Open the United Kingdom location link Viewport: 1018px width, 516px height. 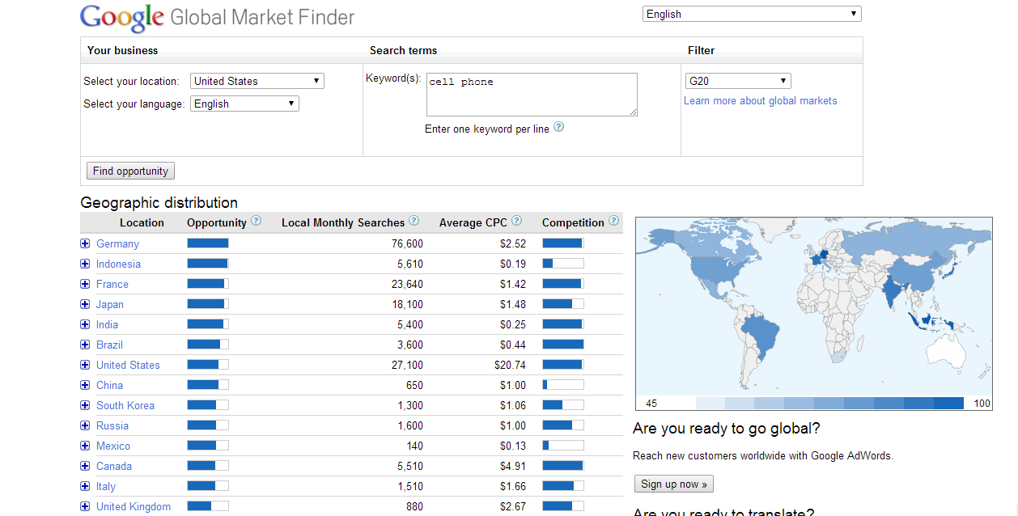click(134, 506)
